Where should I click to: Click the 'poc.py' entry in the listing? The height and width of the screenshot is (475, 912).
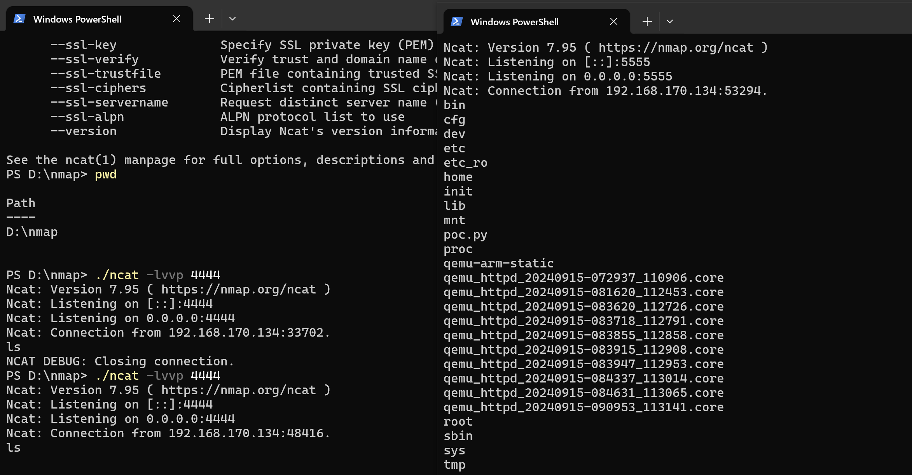(x=465, y=234)
